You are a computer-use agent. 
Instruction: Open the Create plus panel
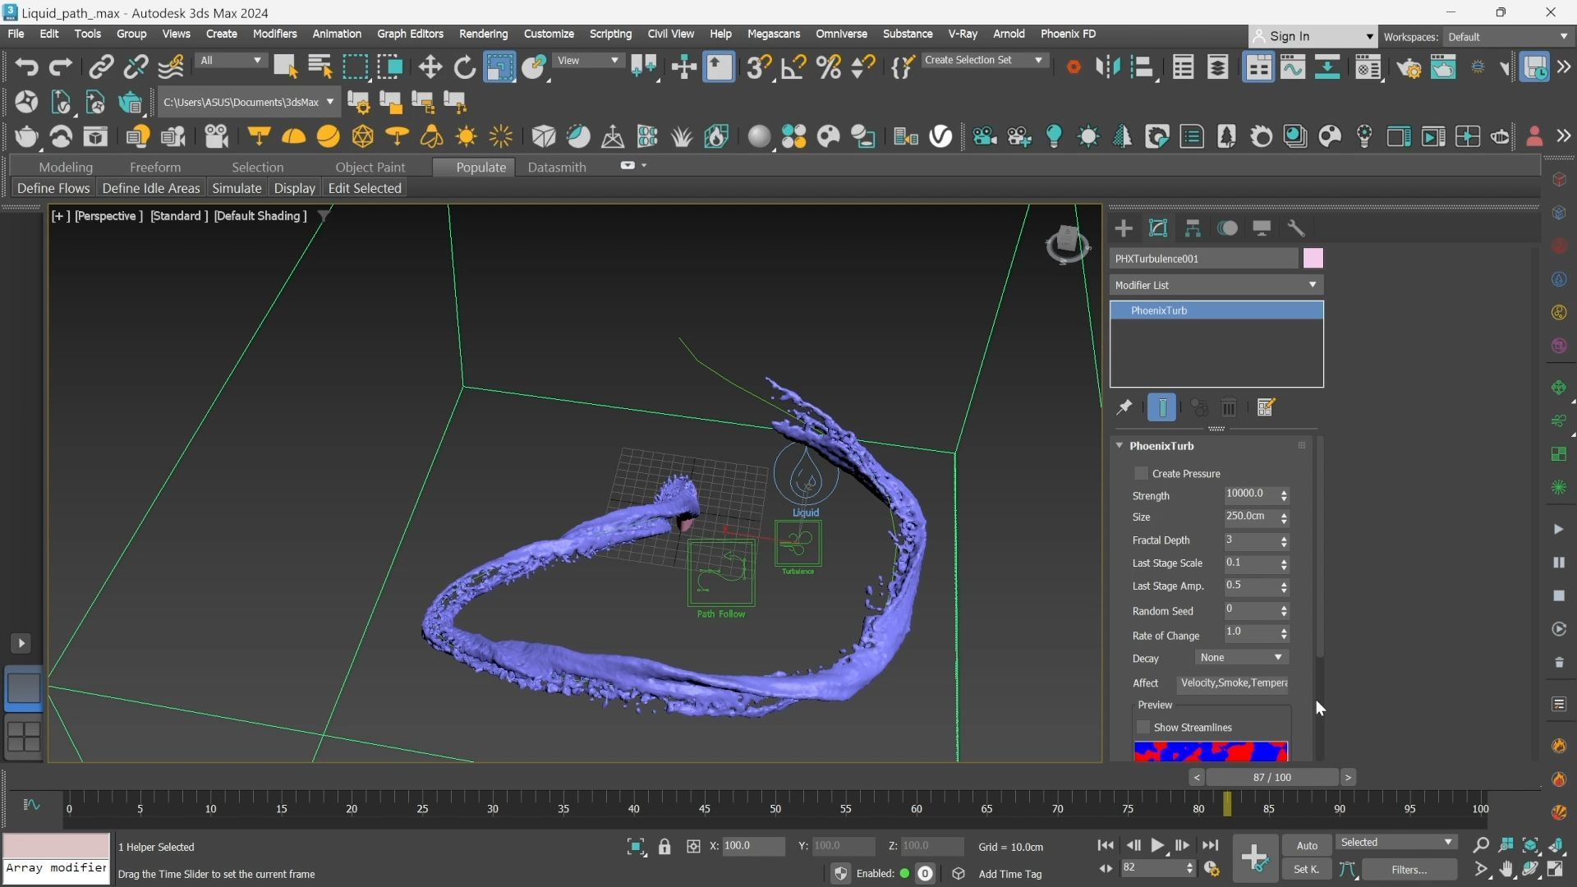[x=1124, y=228]
